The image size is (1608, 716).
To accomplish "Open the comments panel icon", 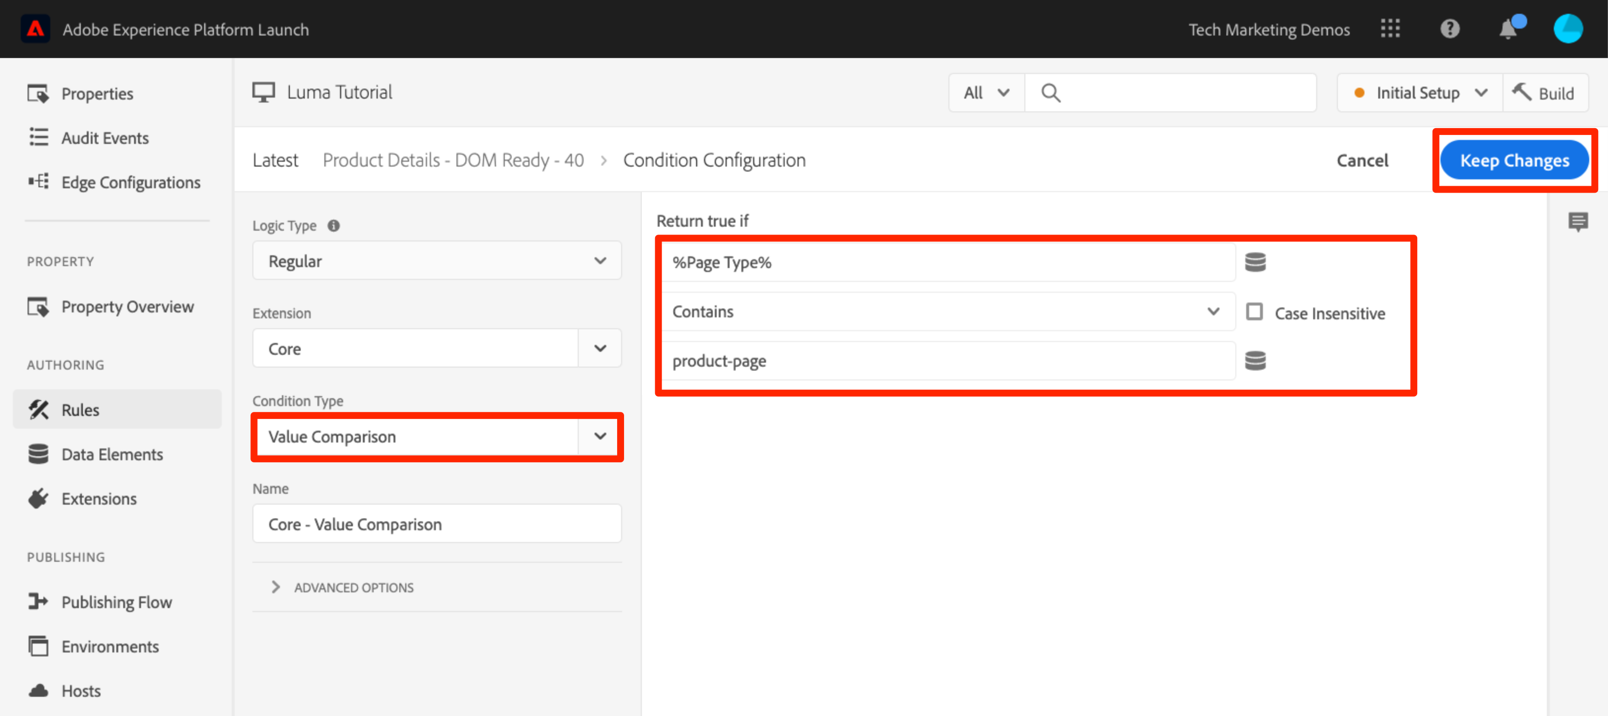I will click(x=1577, y=222).
